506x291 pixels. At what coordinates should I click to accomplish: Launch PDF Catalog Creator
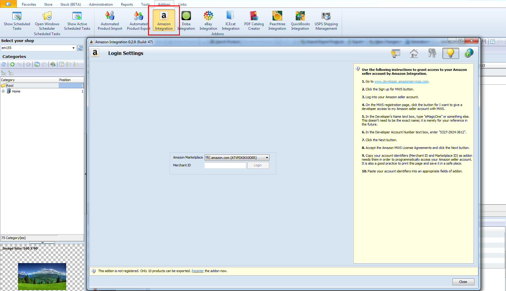tap(254, 20)
